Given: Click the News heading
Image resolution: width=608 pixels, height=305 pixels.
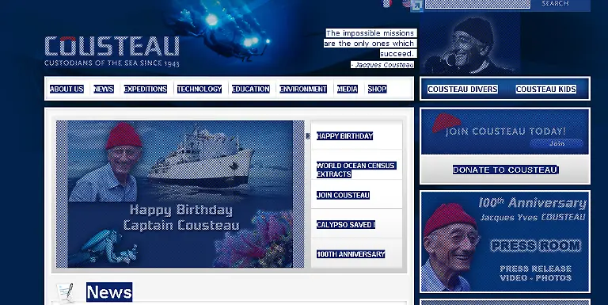Looking at the screenshot, I should 109,292.
